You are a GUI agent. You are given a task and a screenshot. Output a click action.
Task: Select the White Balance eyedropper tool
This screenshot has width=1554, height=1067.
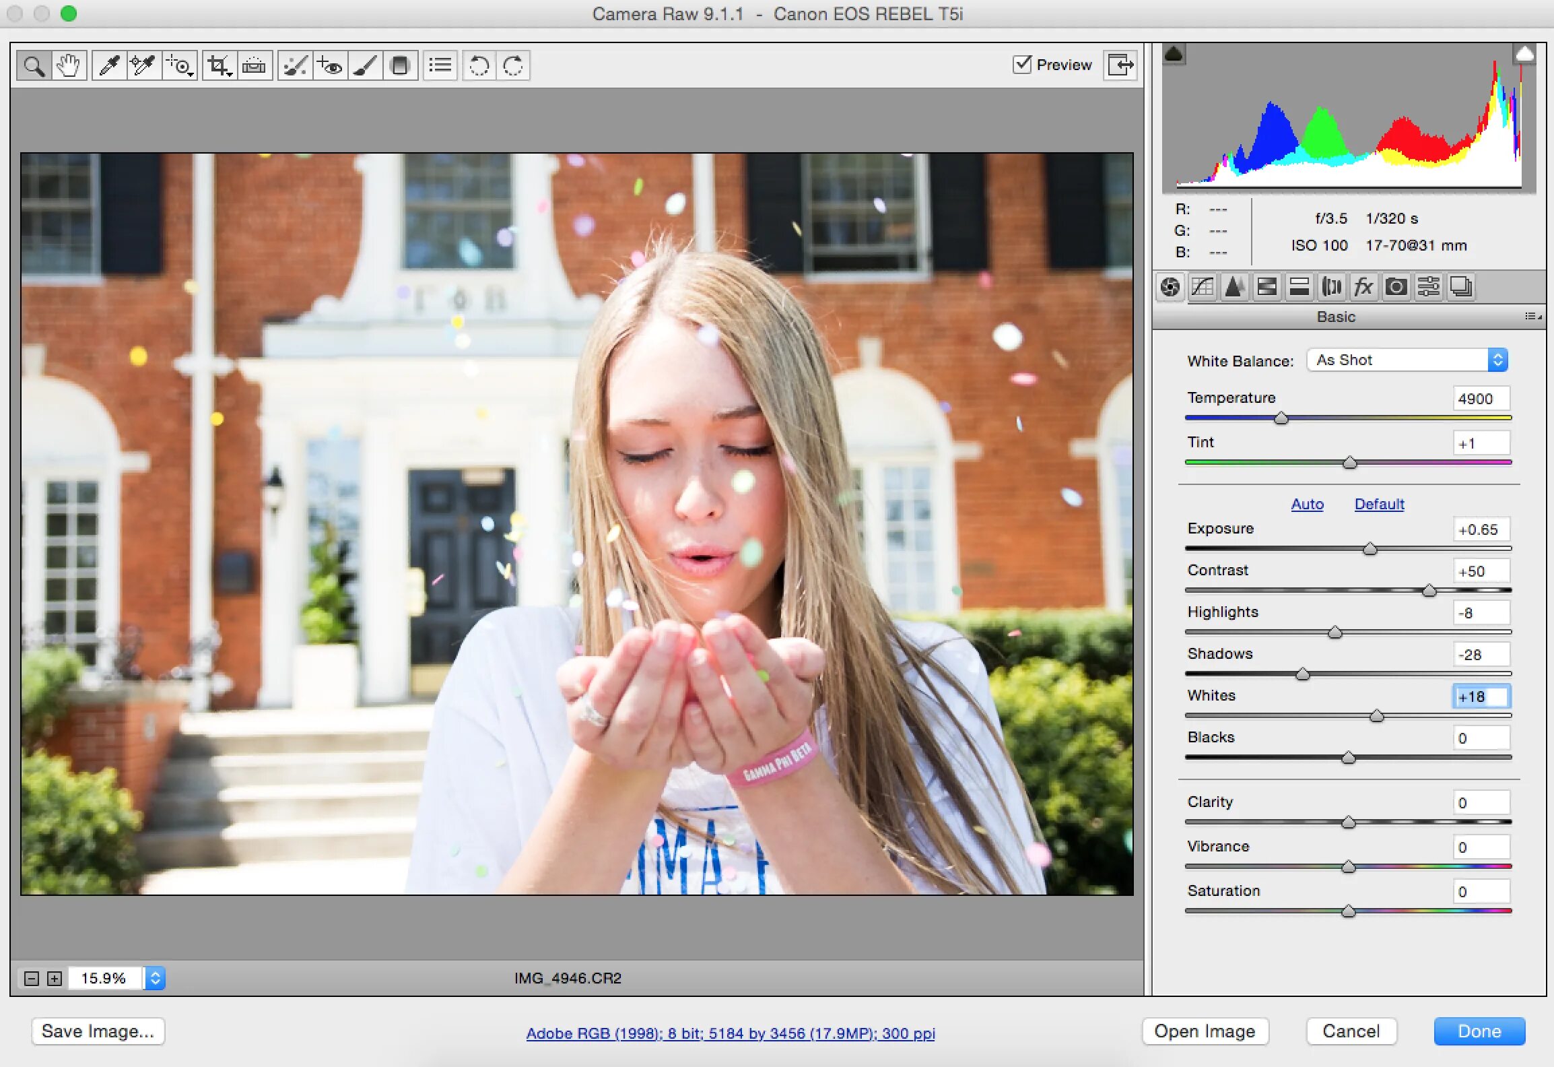(109, 66)
